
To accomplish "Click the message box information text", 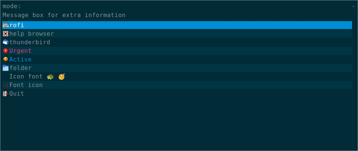I will pos(64,15).
